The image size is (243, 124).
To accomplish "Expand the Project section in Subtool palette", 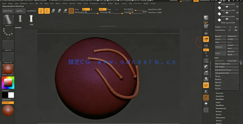I will pyautogui.click(x=218, y=85).
